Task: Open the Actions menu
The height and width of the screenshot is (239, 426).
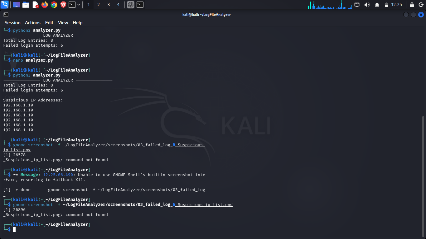Action: coord(33,23)
